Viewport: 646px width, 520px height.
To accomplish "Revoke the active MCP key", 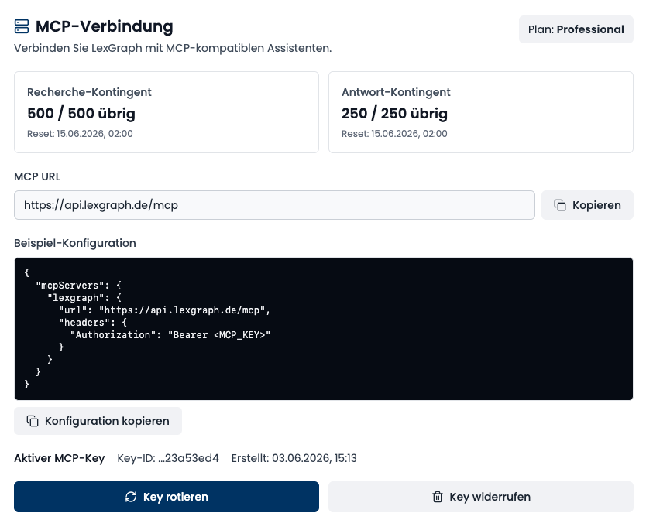I will (481, 497).
